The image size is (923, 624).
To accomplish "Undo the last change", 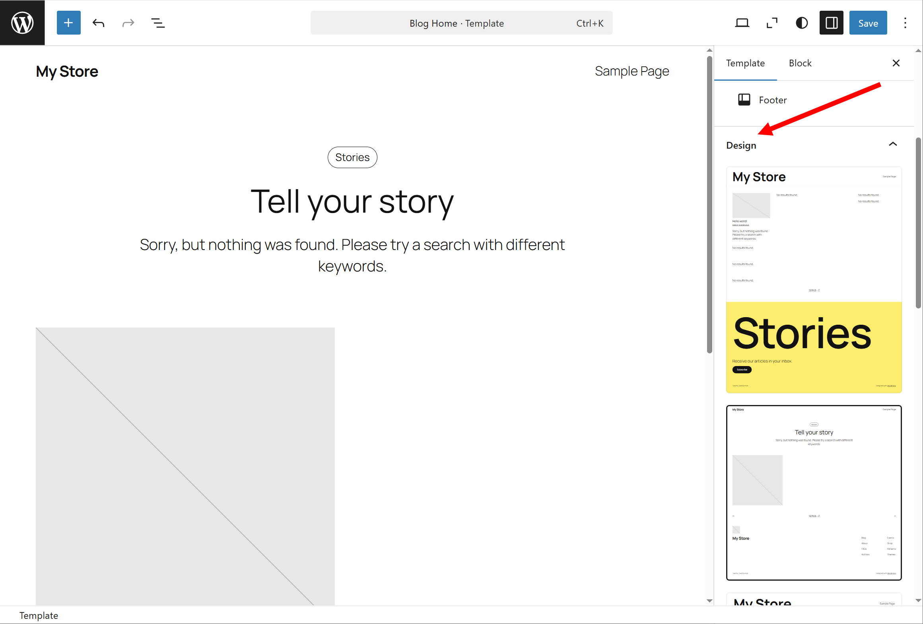I will coord(98,23).
